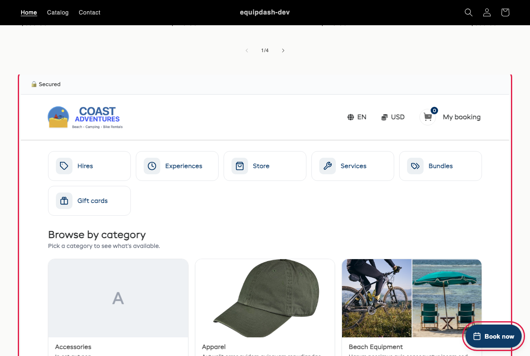Open the Catalog menu item

(58, 12)
